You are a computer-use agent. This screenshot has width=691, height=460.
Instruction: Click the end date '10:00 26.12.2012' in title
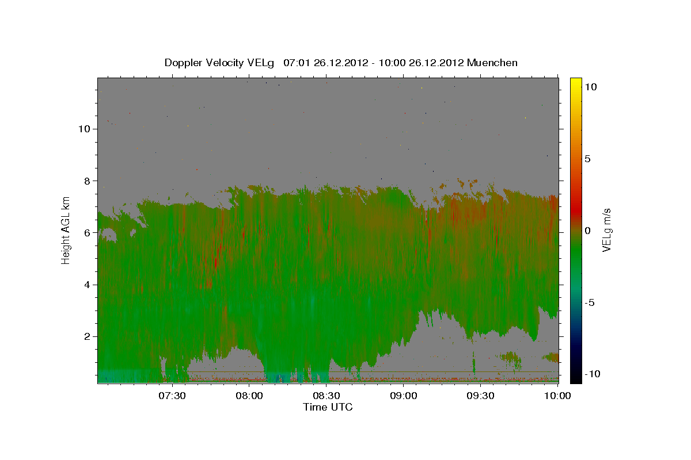pyautogui.click(x=422, y=62)
